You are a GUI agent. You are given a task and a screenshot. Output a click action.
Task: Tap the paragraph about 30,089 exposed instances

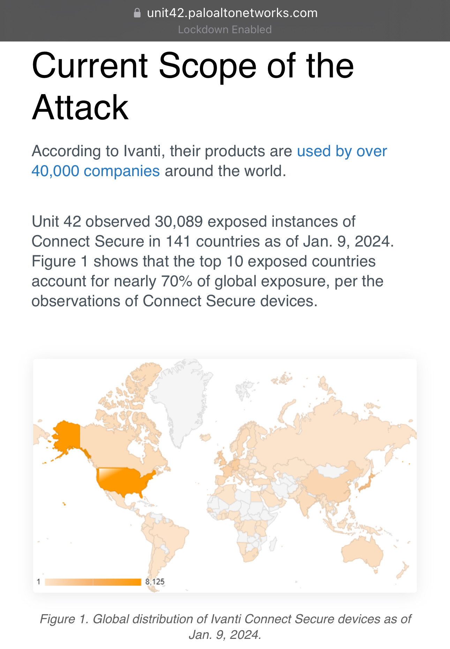pos(213,261)
